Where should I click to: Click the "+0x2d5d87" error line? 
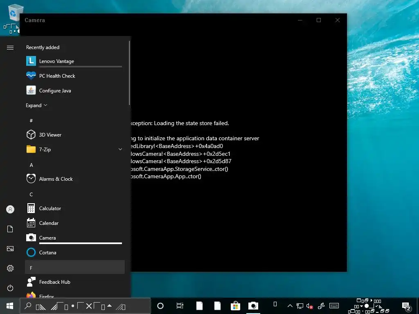click(217, 161)
